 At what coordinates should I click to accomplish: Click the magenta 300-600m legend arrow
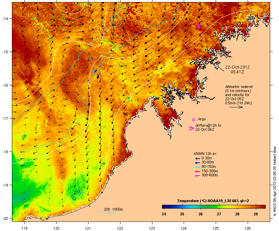pos(197,176)
